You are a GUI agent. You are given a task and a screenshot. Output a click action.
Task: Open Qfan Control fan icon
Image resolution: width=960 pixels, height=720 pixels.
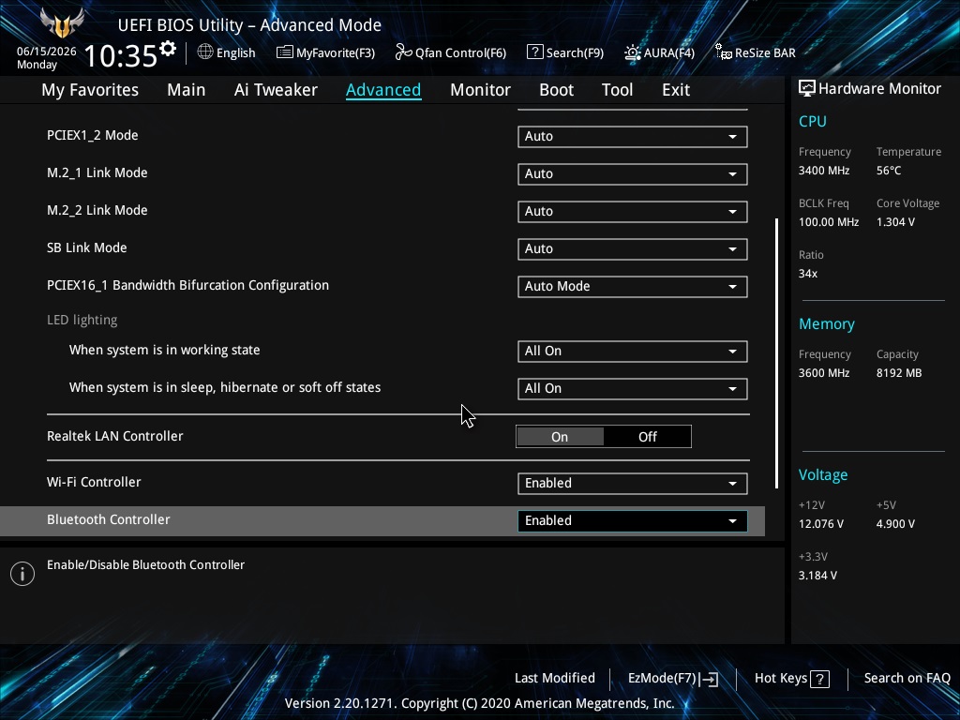pyautogui.click(x=403, y=52)
